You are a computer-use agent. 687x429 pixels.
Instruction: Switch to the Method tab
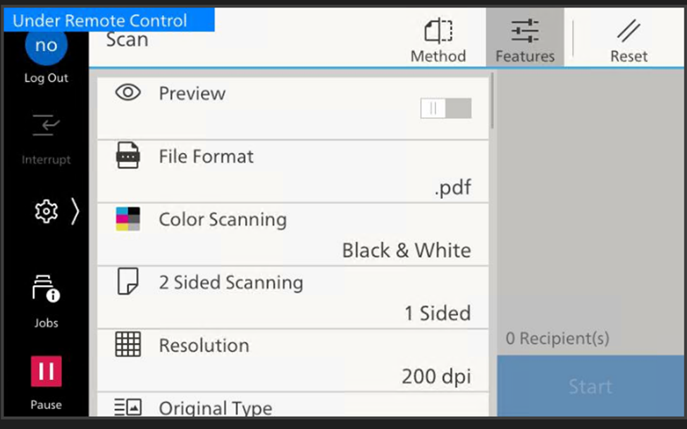click(x=438, y=40)
